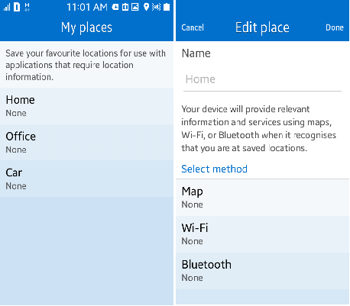Screen dimensions: 350x306
Task: Tap the vibrate mode icon in status bar
Action: pyautogui.click(x=156, y=7)
